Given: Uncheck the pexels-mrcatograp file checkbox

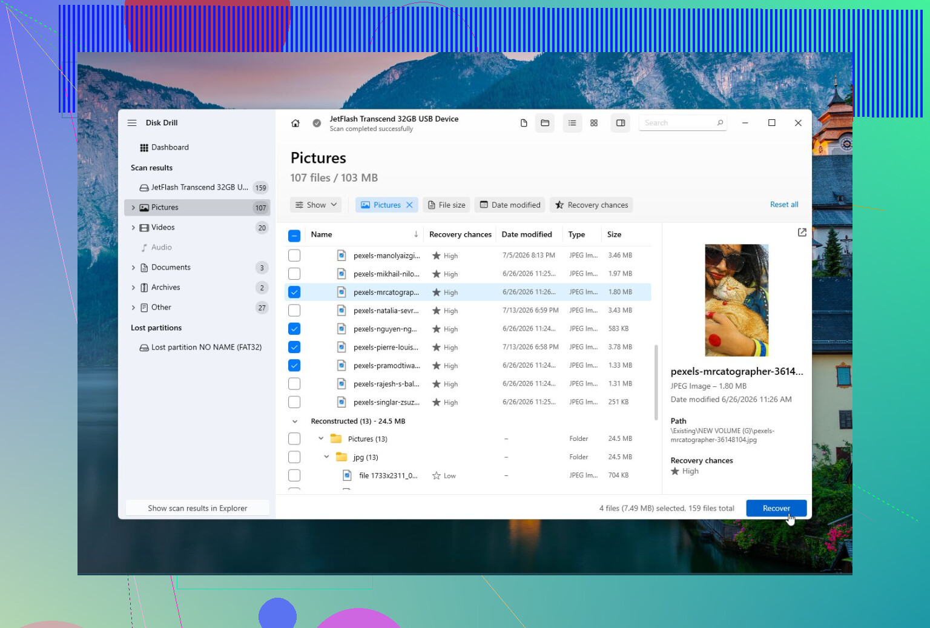Looking at the screenshot, I should tap(294, 293).
